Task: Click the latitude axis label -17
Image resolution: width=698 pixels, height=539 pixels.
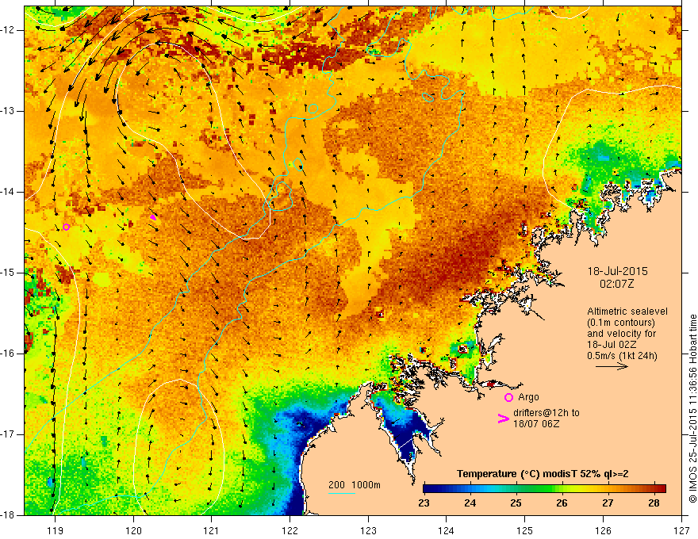Action: [x=9, y=434]
